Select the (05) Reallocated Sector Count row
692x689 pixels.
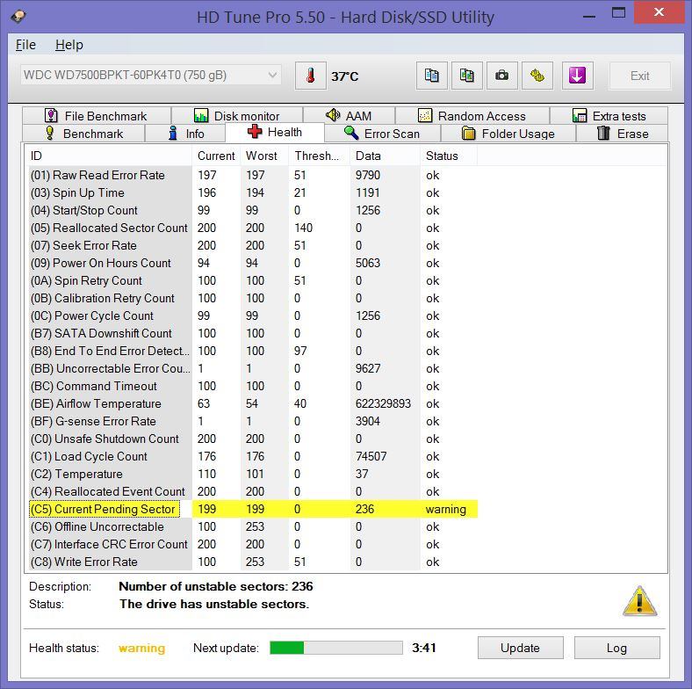253,228
